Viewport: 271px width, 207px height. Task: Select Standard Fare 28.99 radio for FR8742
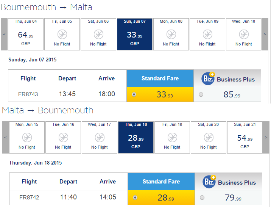point(135,198)
